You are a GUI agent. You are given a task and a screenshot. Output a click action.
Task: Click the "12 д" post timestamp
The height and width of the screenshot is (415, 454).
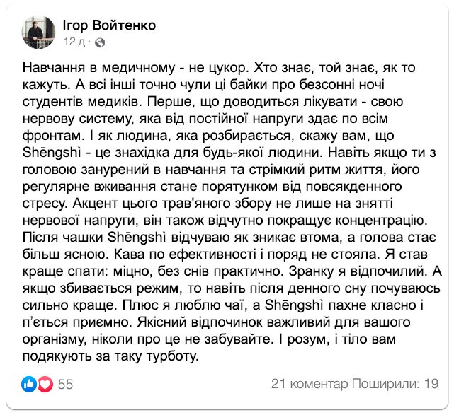click(x=74, y=42)
